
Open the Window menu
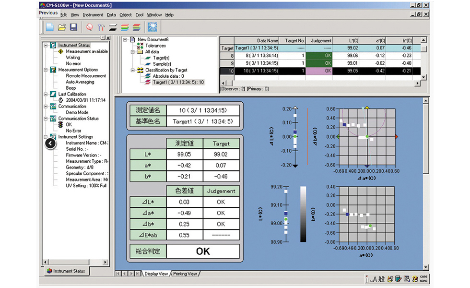pyautogui.click(x=154, y=15)
